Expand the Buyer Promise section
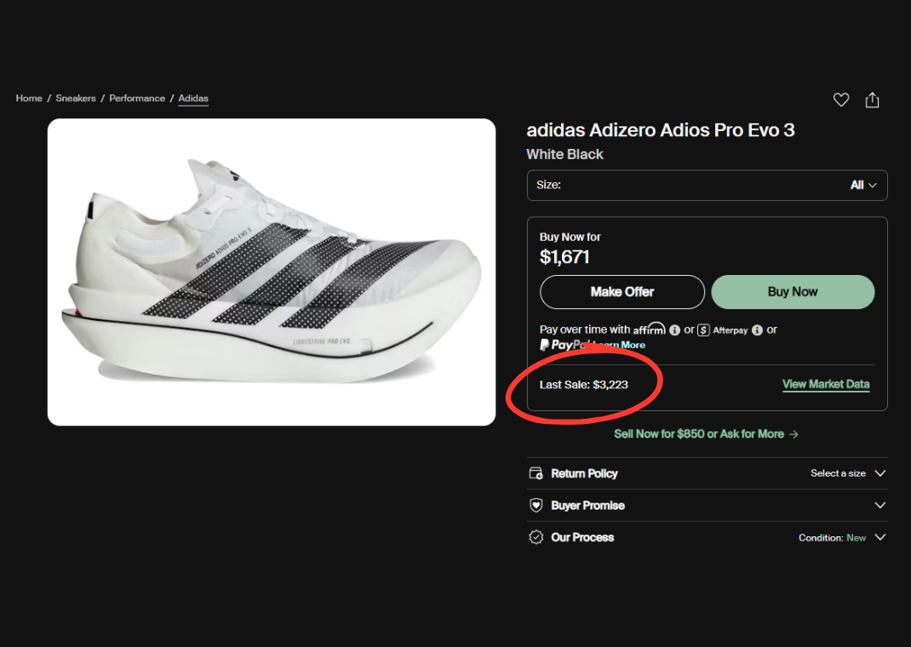Screen dimensions: 911x647 click(x=879, y=505)
